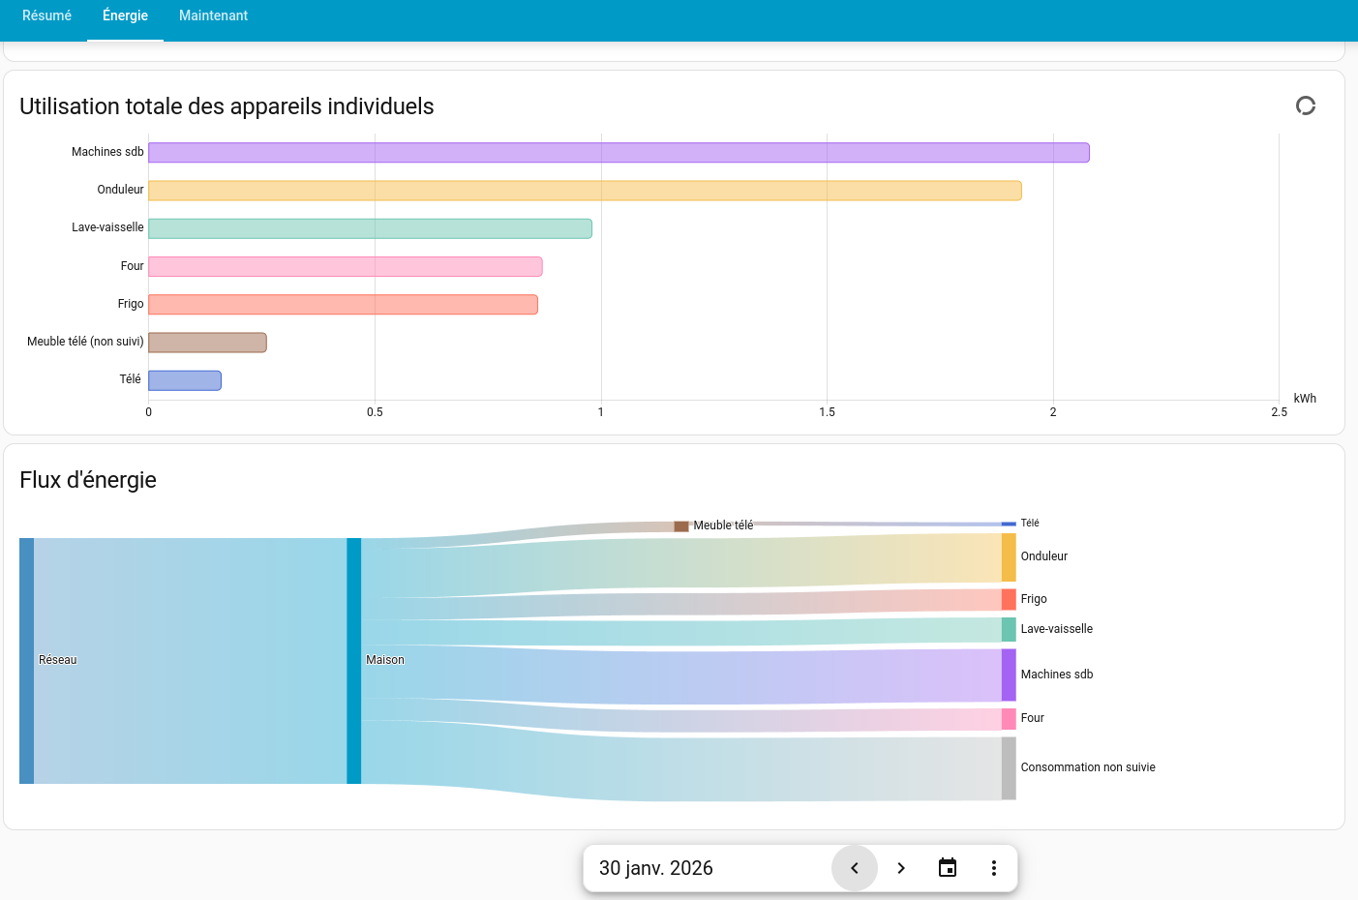Go to previous day with left arrow

click(854, 868)
